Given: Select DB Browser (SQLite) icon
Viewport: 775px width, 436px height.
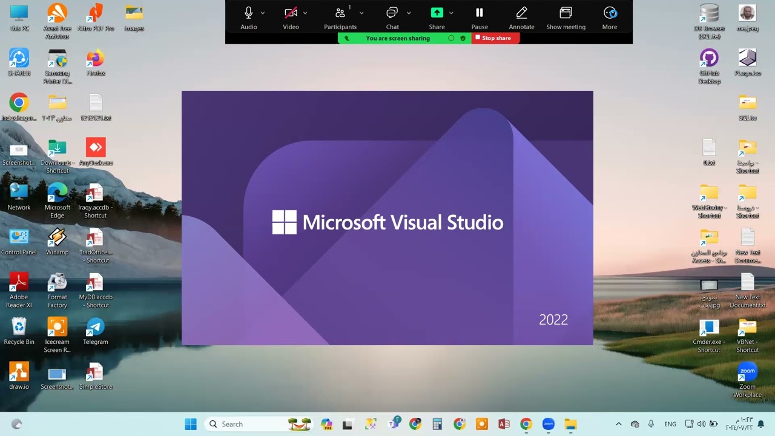Looking at the screenshot, I should click(709, 22).
